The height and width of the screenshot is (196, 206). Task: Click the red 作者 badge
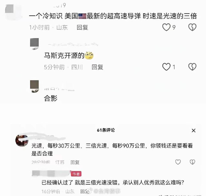(76, 174)
